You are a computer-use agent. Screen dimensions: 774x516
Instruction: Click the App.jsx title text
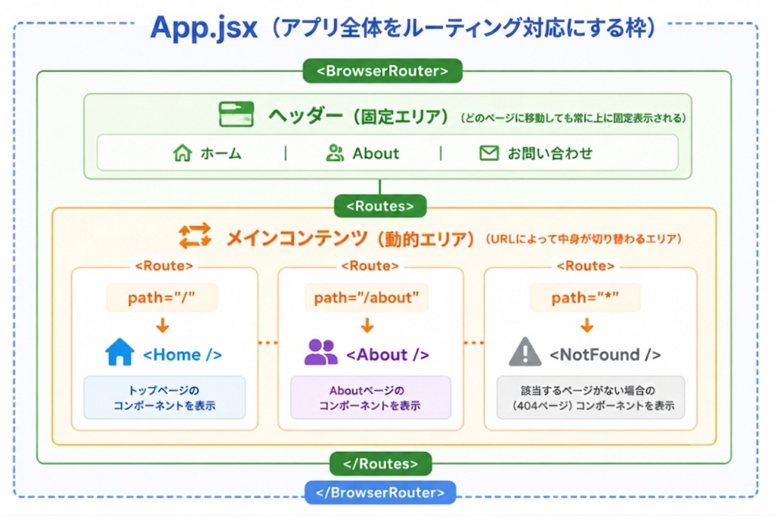click(203, 27)
